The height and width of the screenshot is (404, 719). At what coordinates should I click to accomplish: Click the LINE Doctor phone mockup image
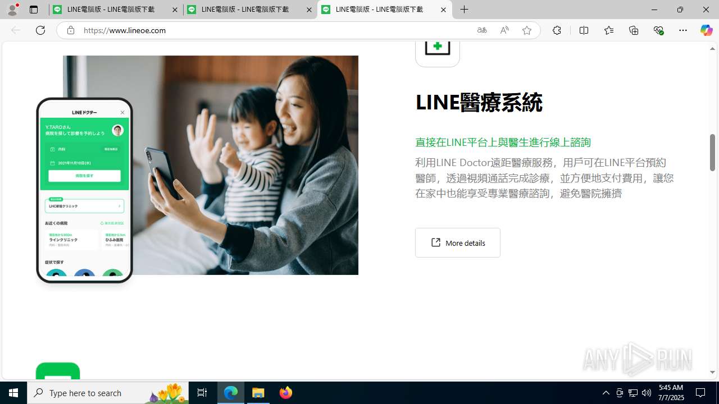(x=84, y=190)
